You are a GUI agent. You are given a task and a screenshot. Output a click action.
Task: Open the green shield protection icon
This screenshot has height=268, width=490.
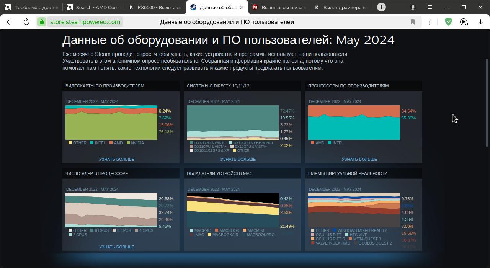coord(448,22)
